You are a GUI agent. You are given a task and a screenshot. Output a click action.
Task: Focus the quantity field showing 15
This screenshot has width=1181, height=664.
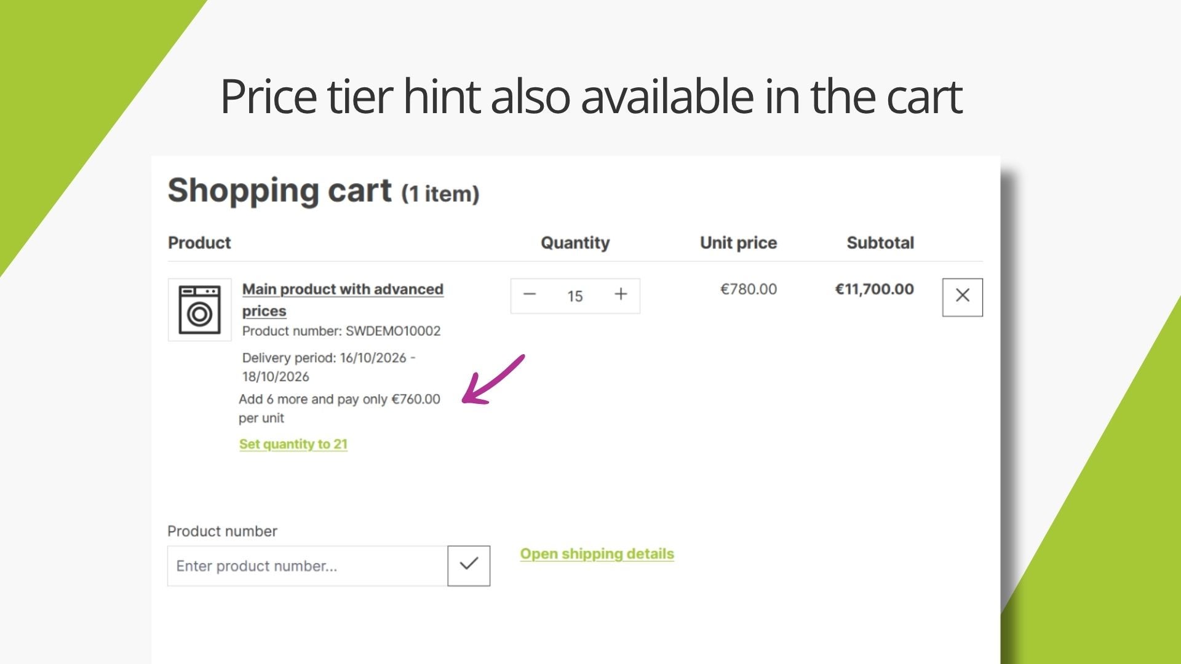575,296
